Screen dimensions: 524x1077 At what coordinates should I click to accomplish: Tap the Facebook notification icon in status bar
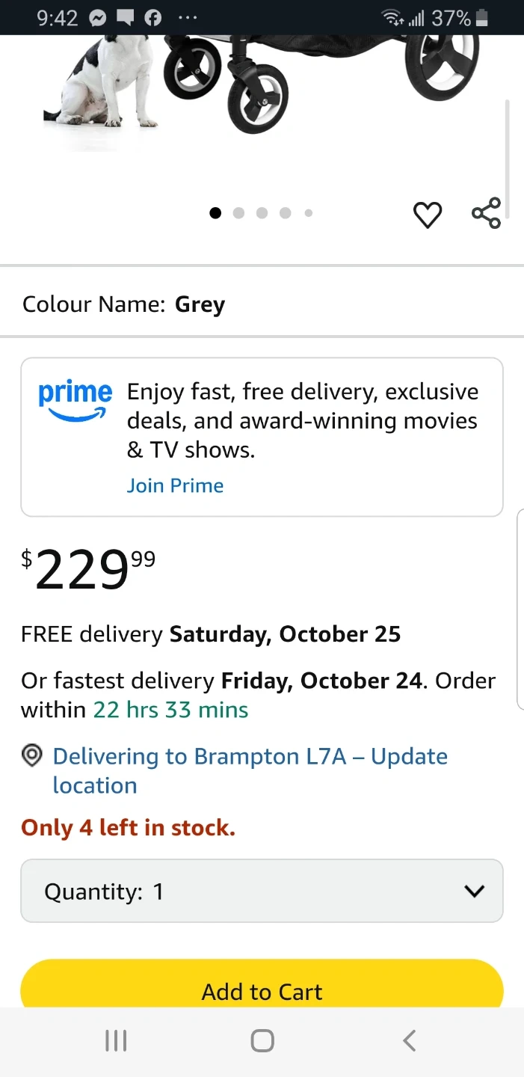click(152, 18)
